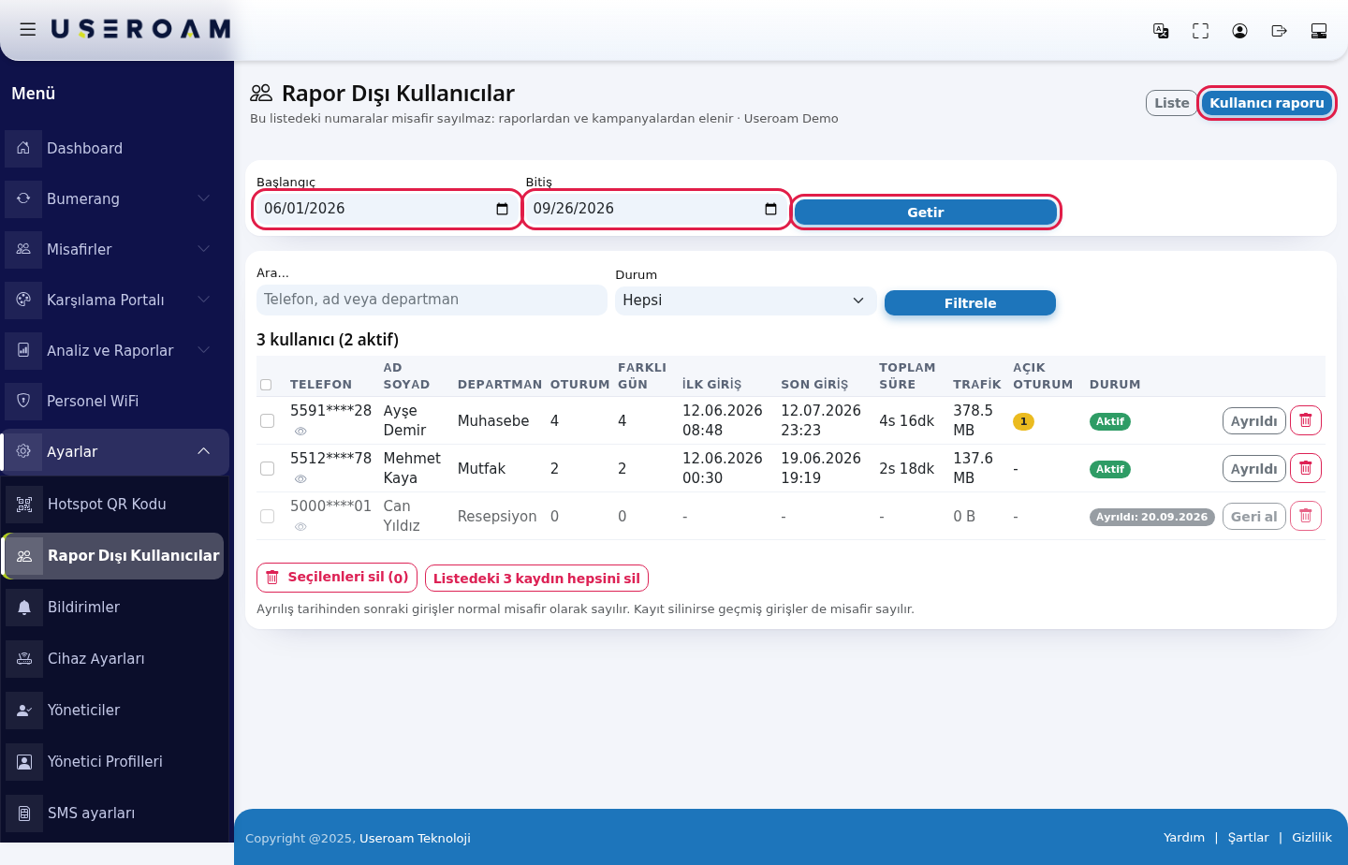This screenshot has width=1348, height=865.
Task: Switch to Kullanıcı raporu view
Action: 1267,103
